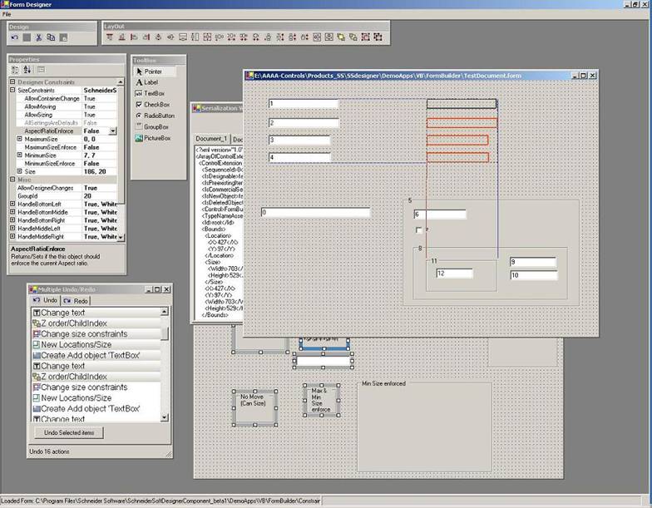Click Send to Back icon in LayOut toolbar
The height and width of the screenshot is (508, 652).
353,37
